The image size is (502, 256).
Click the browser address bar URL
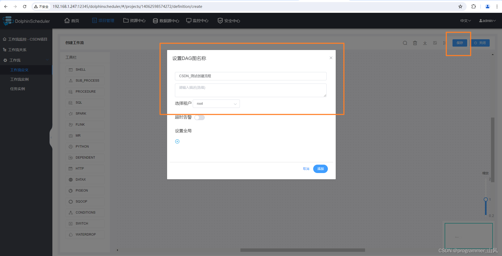(127, 7)
